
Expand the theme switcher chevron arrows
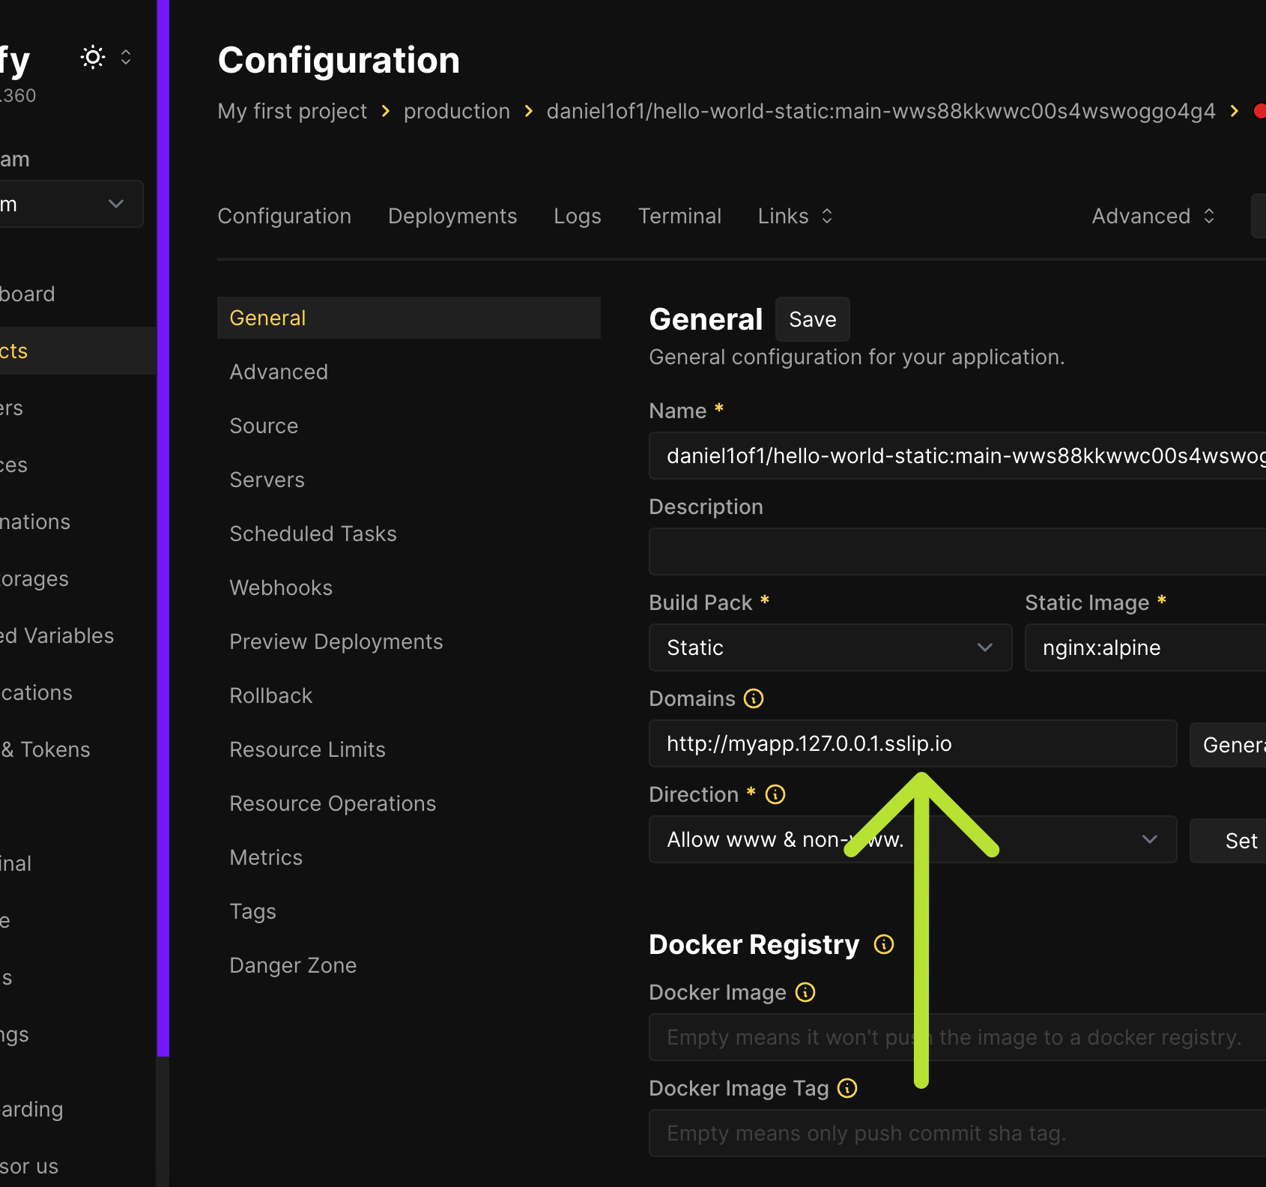126,58
